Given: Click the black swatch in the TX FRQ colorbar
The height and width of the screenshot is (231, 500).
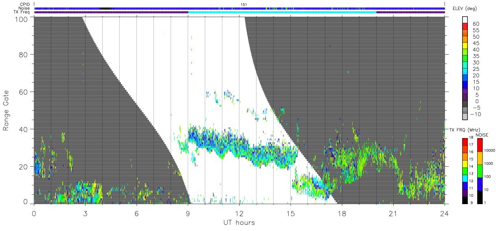Looking at the screenshot, I should [465, 200].
